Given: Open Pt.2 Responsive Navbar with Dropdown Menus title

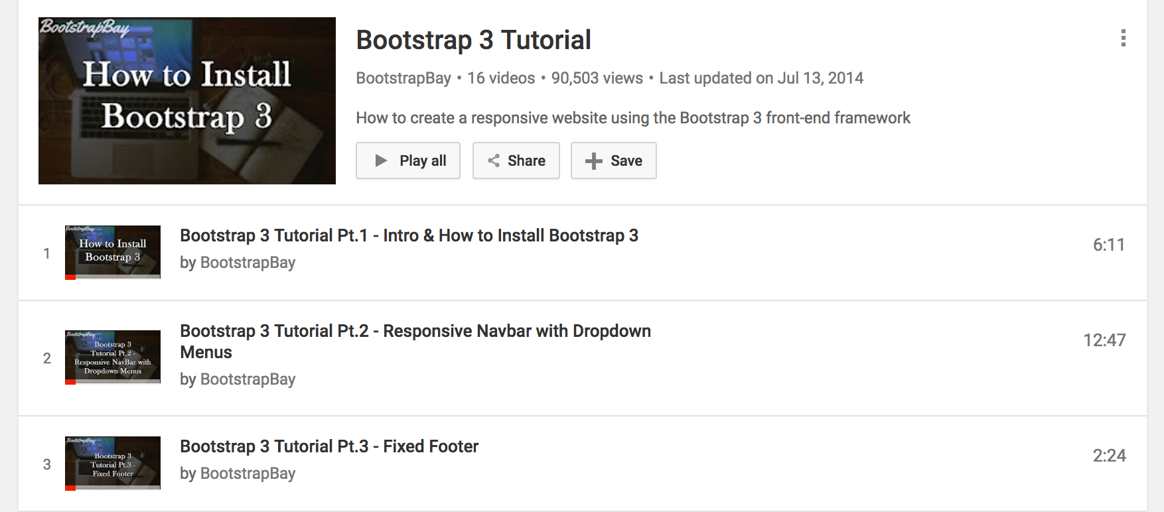Looking at the screenshot, I should [415, 342].
